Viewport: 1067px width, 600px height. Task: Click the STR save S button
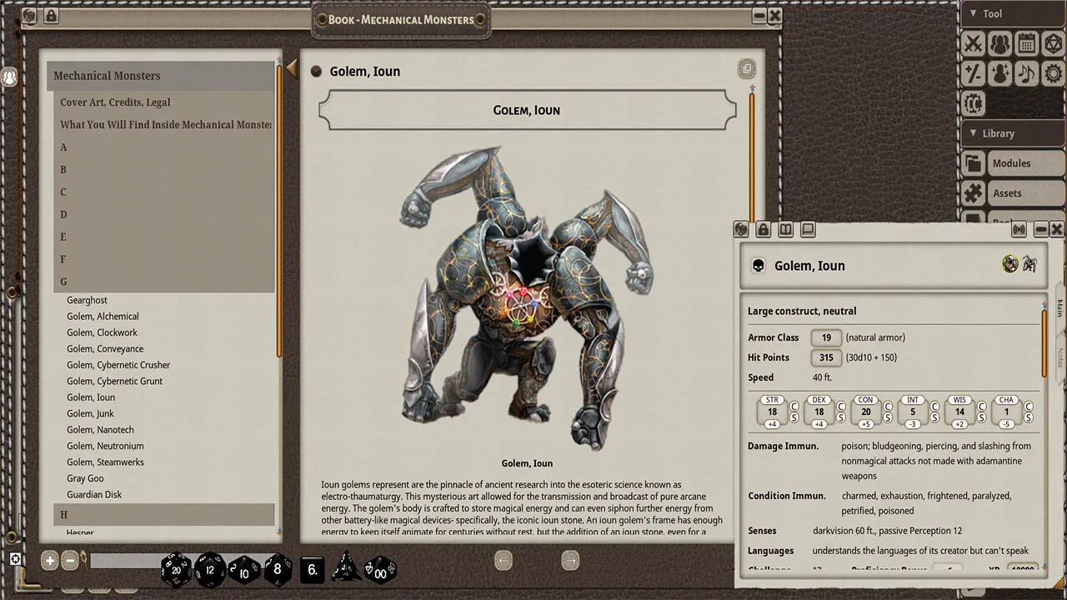coord(794,418)
